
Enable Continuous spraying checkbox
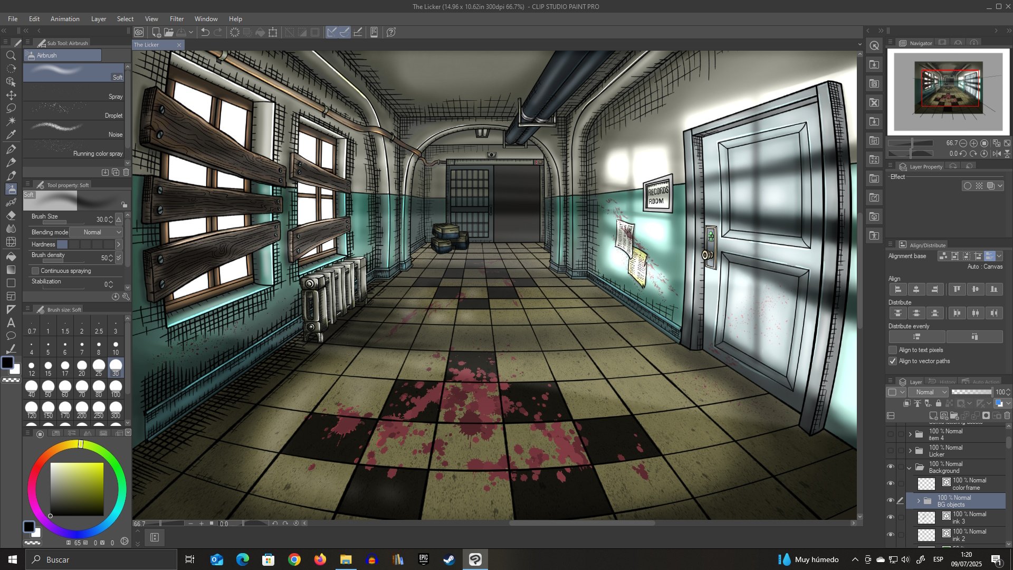35,271
